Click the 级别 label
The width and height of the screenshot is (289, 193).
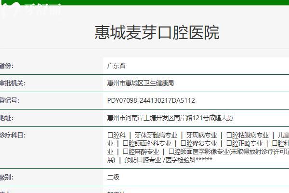pos(7,177)
